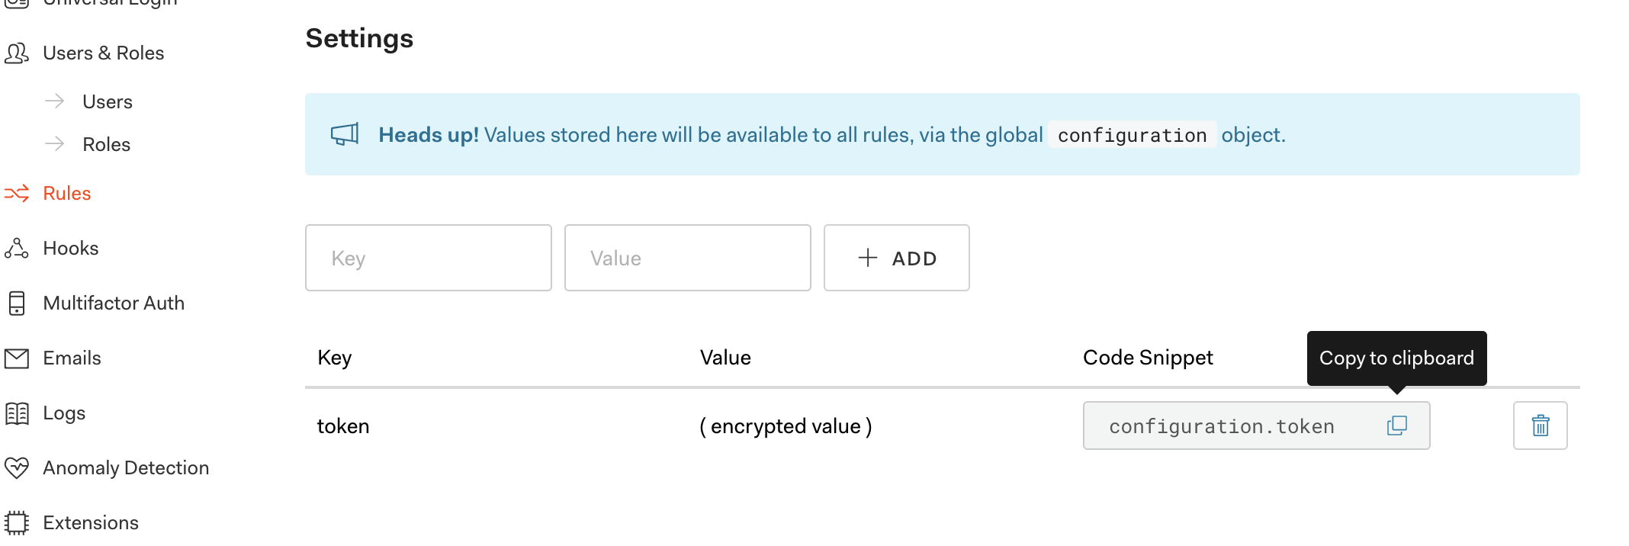Click the Multifactor Auth phone icon
Viewport: 1629px width, 546px height.
[x=17, y=304]
